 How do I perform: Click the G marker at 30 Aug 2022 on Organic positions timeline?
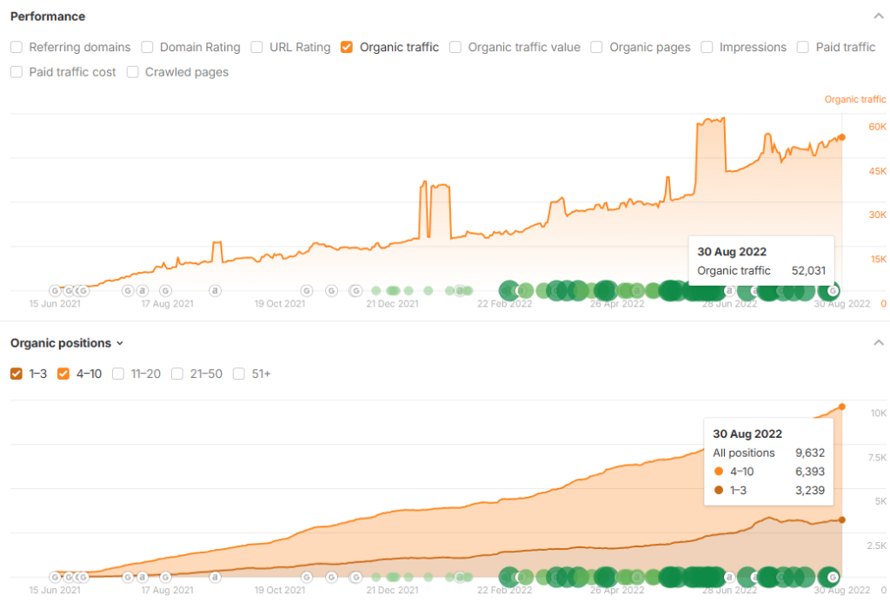pyautogui.click(x=833, y=576)
